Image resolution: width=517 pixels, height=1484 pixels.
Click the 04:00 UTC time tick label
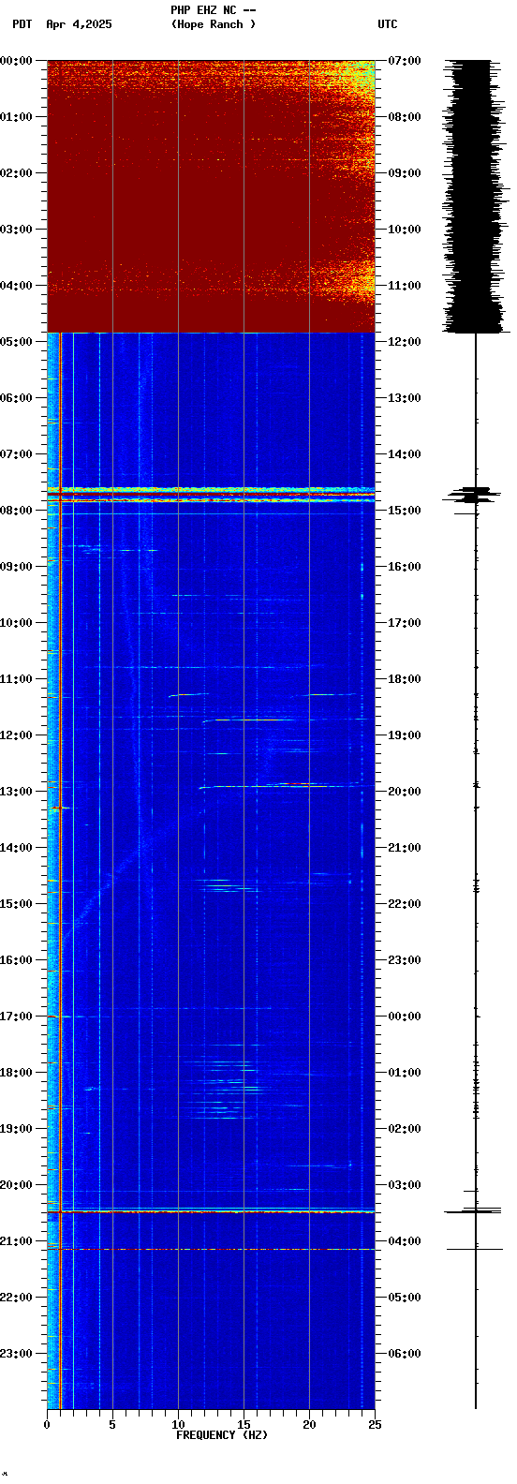(404, 1240)
